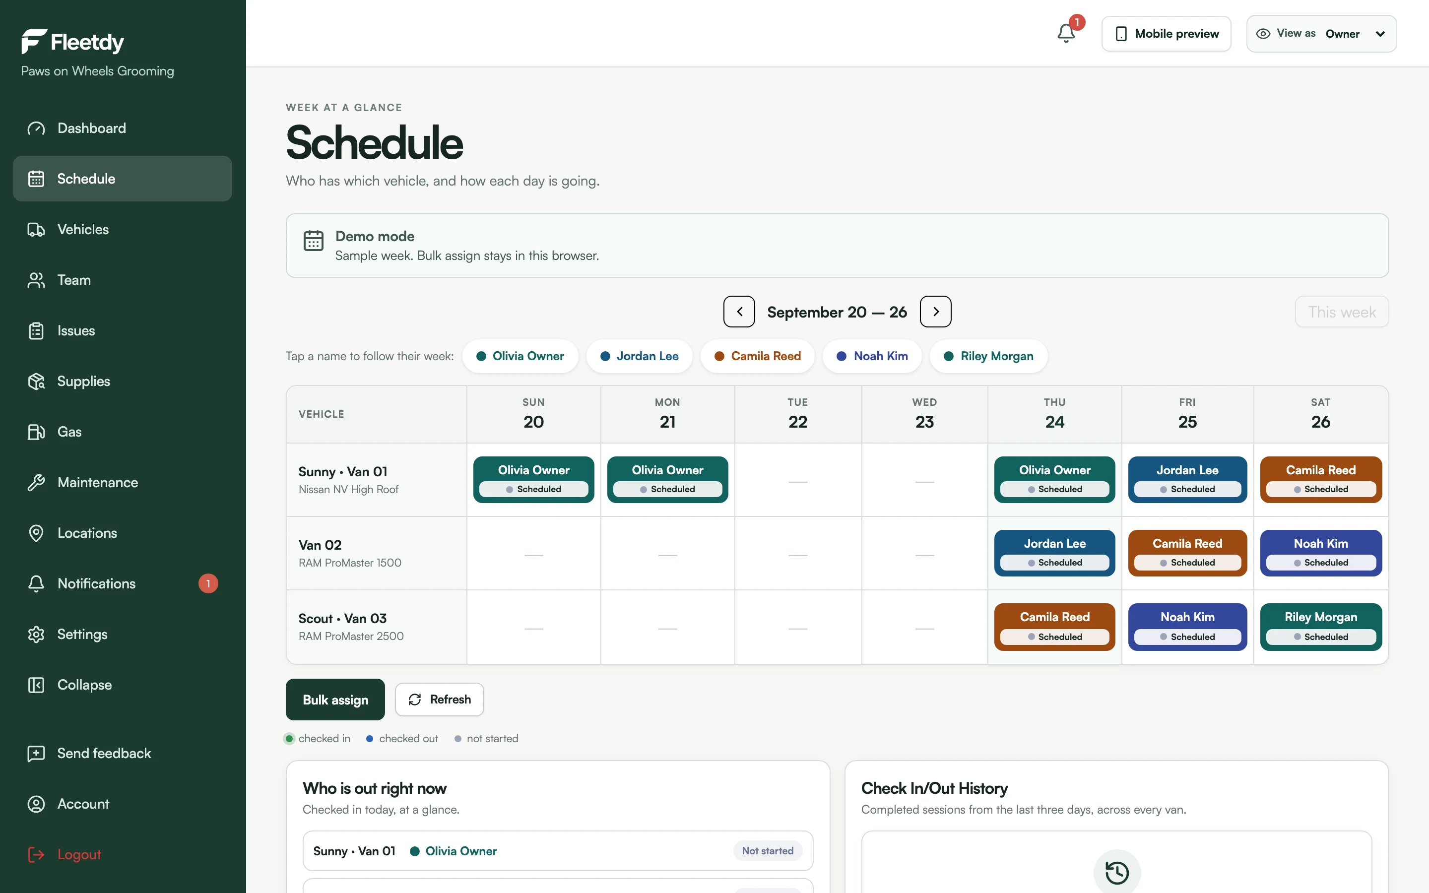This screenshot has height=893, width=1429.
Task: Click the Account user circle icon
Action: [x=36, y=804]
